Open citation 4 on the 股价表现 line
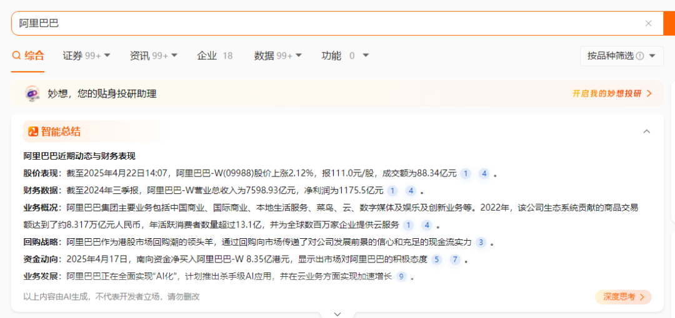The image size is (675, 318). 484,173
